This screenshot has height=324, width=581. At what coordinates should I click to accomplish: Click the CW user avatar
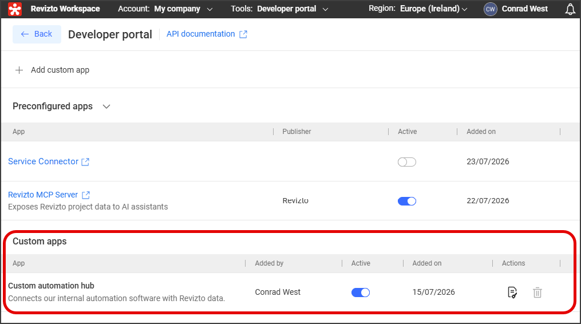[490, 9]
